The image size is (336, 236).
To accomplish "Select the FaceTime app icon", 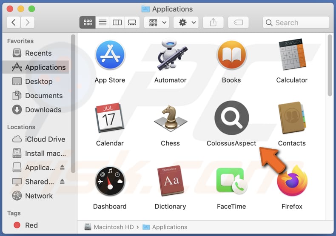I will coord(231,181).
